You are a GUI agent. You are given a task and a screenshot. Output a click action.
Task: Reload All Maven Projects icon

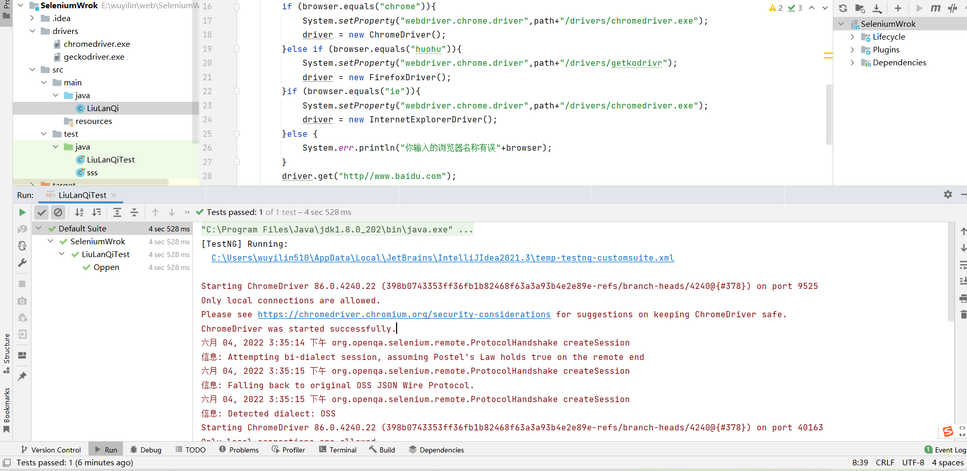pyautogui.click(x=843, y=8)
